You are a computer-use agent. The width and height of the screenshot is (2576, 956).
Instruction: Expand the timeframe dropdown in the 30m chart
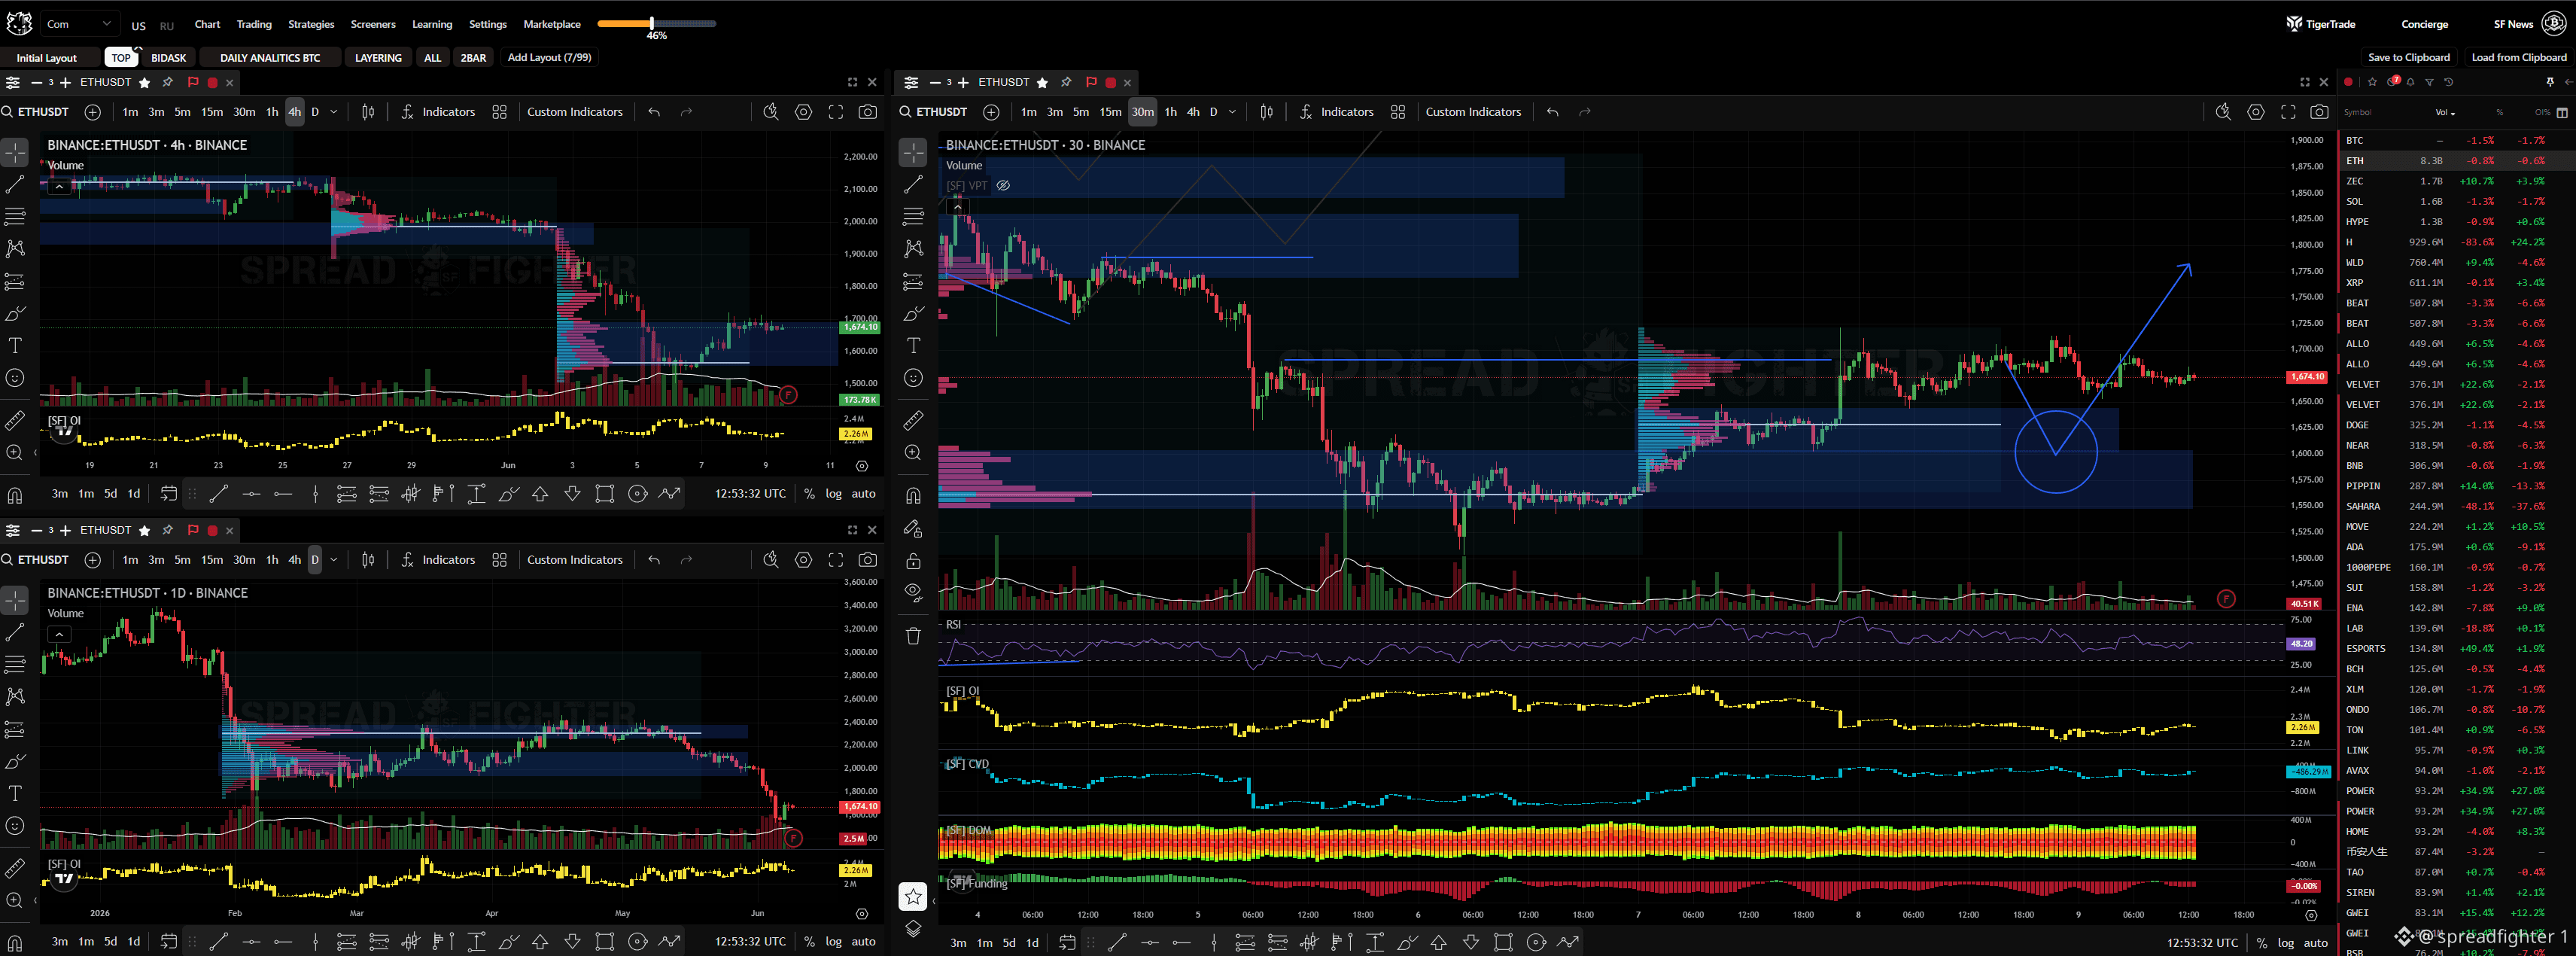(1232, 112)
